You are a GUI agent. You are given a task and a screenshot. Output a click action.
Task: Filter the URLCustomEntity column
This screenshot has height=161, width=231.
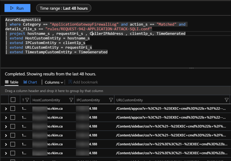[x=226, y=100]
